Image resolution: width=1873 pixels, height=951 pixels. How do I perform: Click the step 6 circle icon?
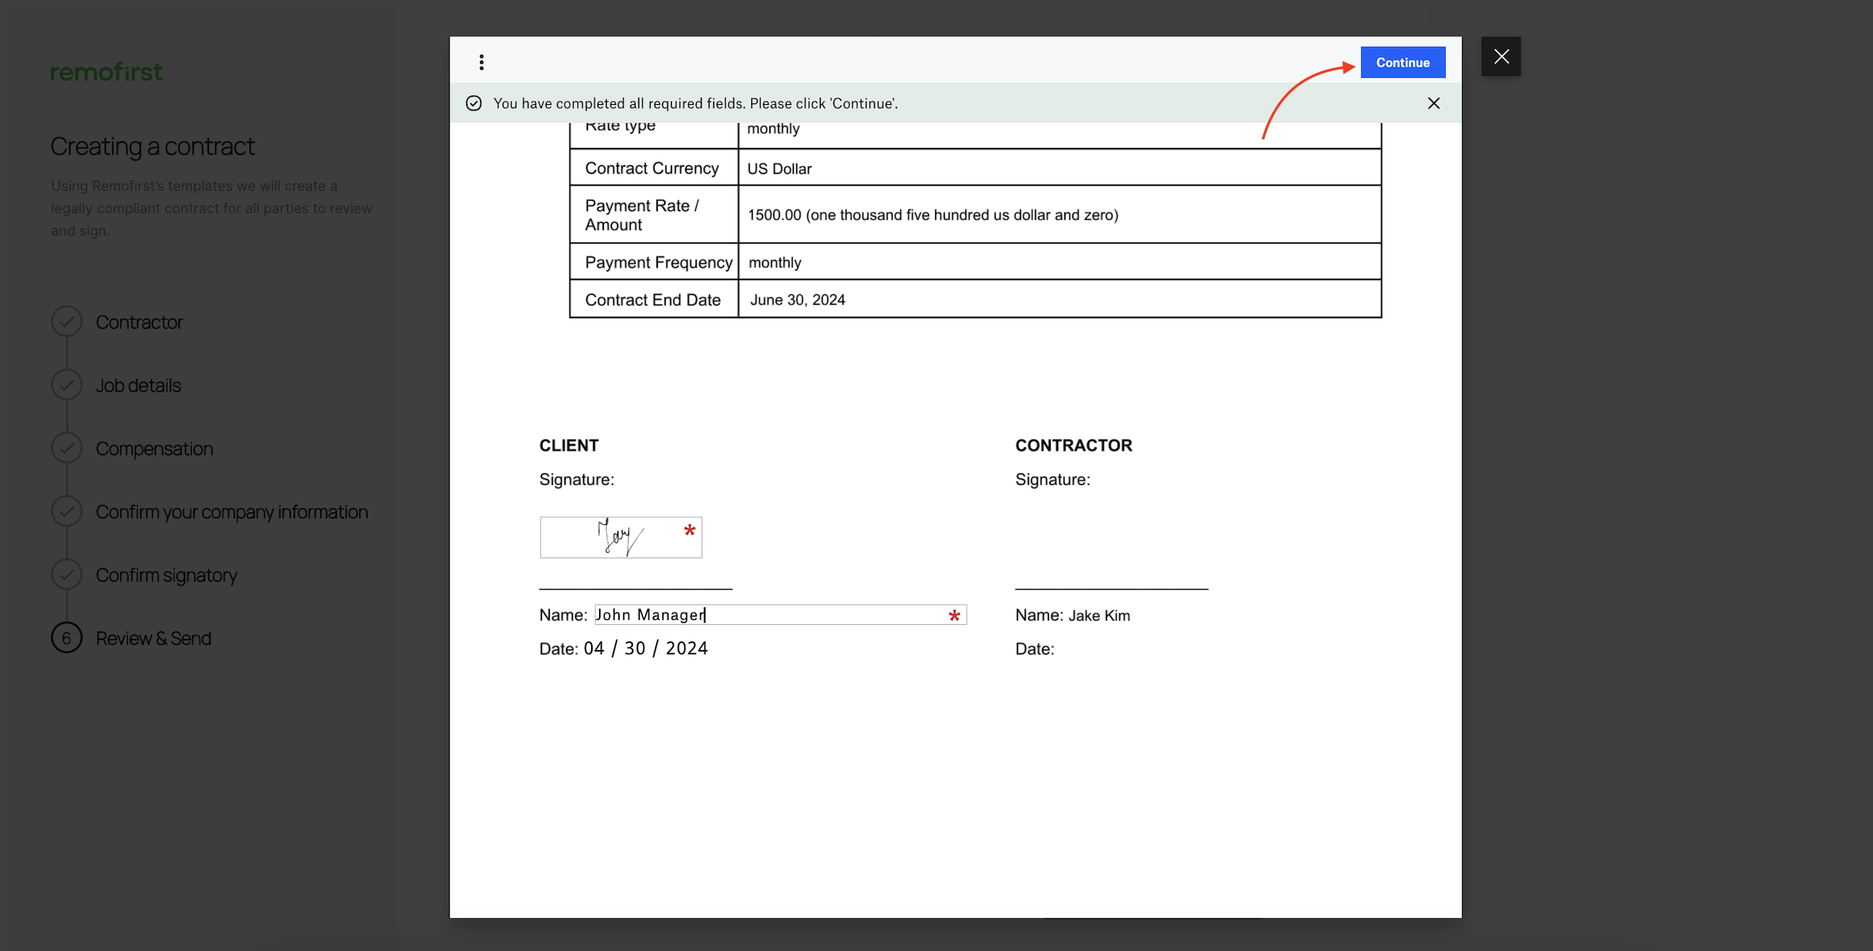[x=67, y=638]
